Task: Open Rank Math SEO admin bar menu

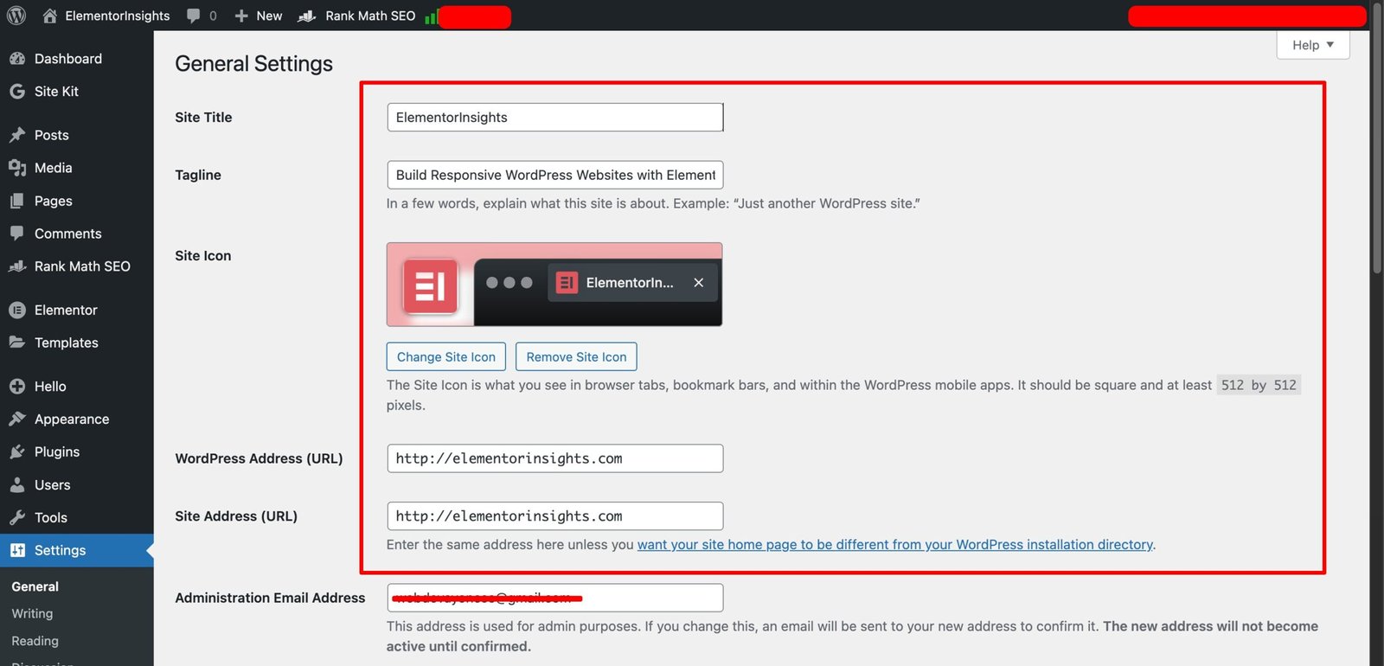Action: 357,16
